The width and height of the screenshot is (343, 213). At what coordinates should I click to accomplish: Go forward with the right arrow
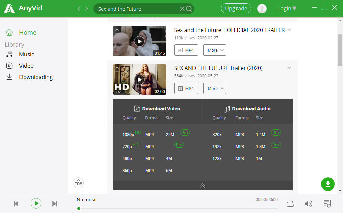87,9
